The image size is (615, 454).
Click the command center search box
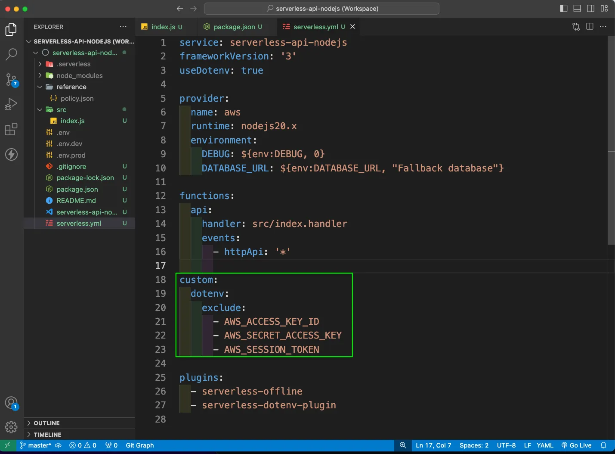point(321,9)
